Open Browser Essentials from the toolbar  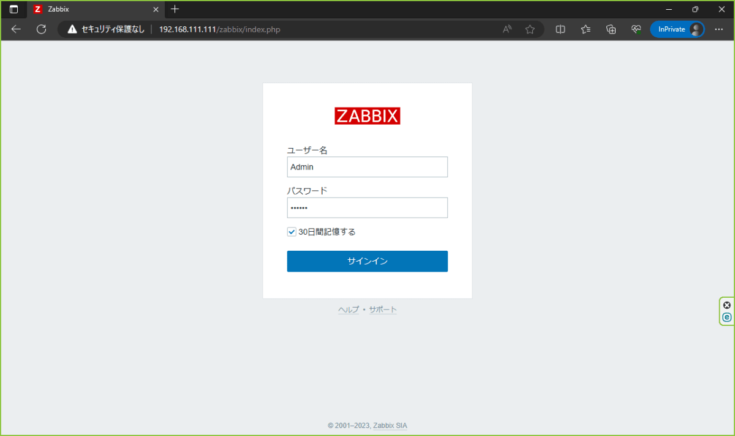(x=636, y=29)
